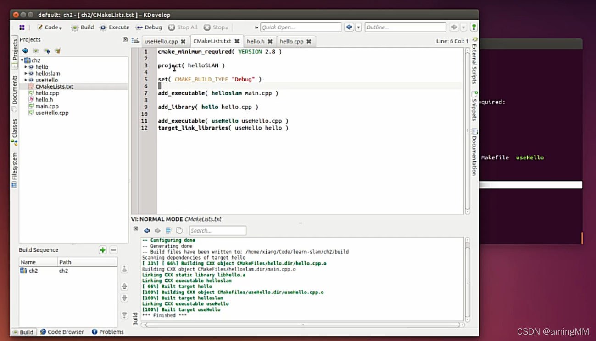
Task: Add item to Build Sequence with plus
Action: pos(103,250)
